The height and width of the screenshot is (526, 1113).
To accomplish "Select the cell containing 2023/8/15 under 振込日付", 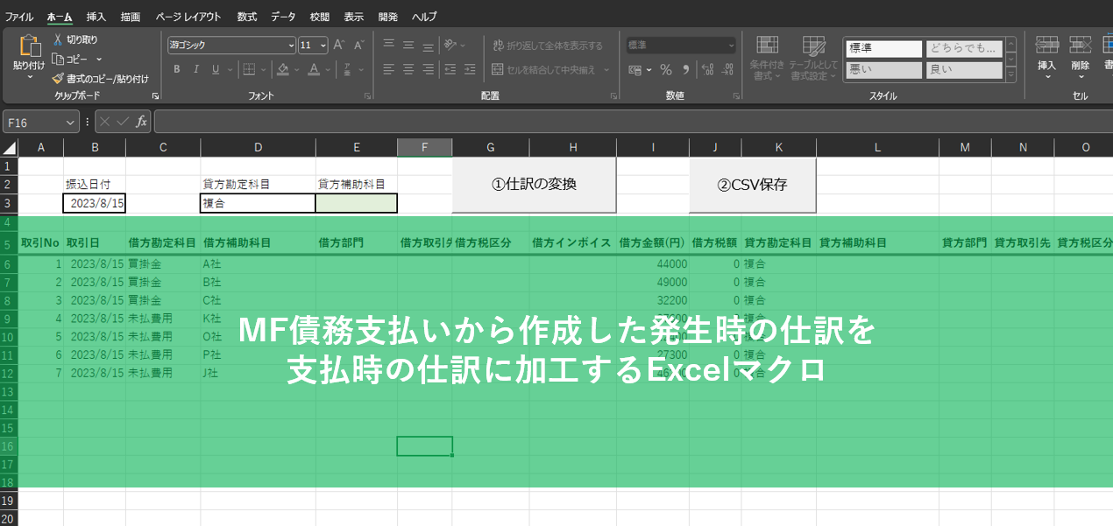I will click(95, 203).
